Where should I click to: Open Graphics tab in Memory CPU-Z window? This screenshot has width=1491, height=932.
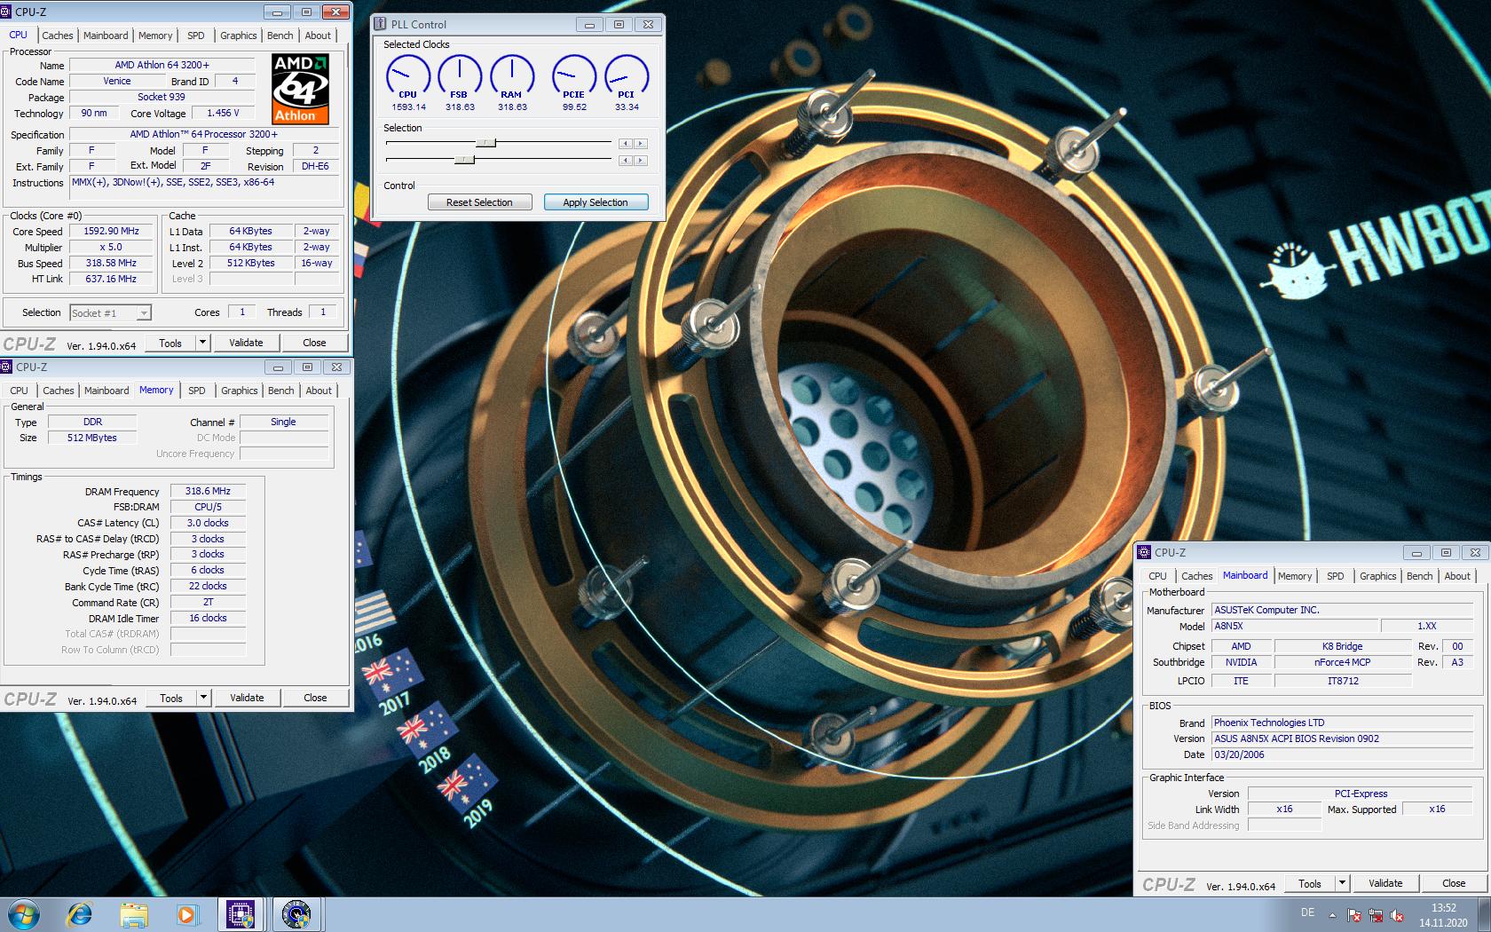click(240, 391)
